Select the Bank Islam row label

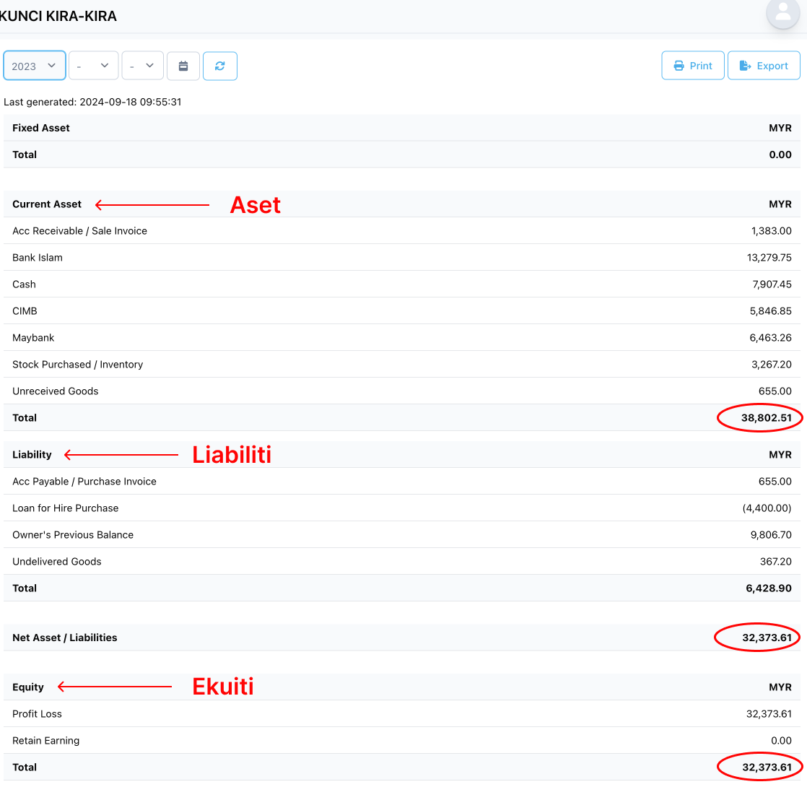point(38,258)
